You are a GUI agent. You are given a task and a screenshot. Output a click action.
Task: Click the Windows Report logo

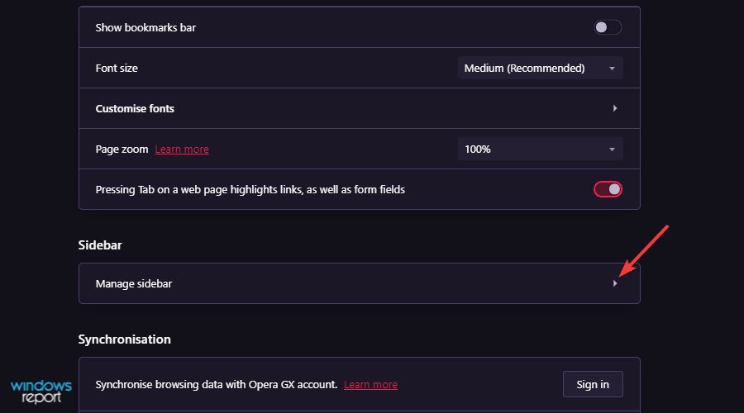[x=41, y=392]
